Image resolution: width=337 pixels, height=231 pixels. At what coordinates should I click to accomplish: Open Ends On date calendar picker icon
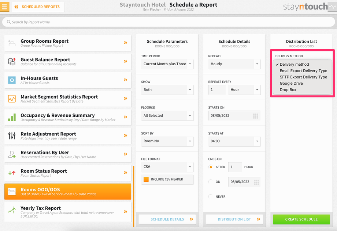point(256,182)
